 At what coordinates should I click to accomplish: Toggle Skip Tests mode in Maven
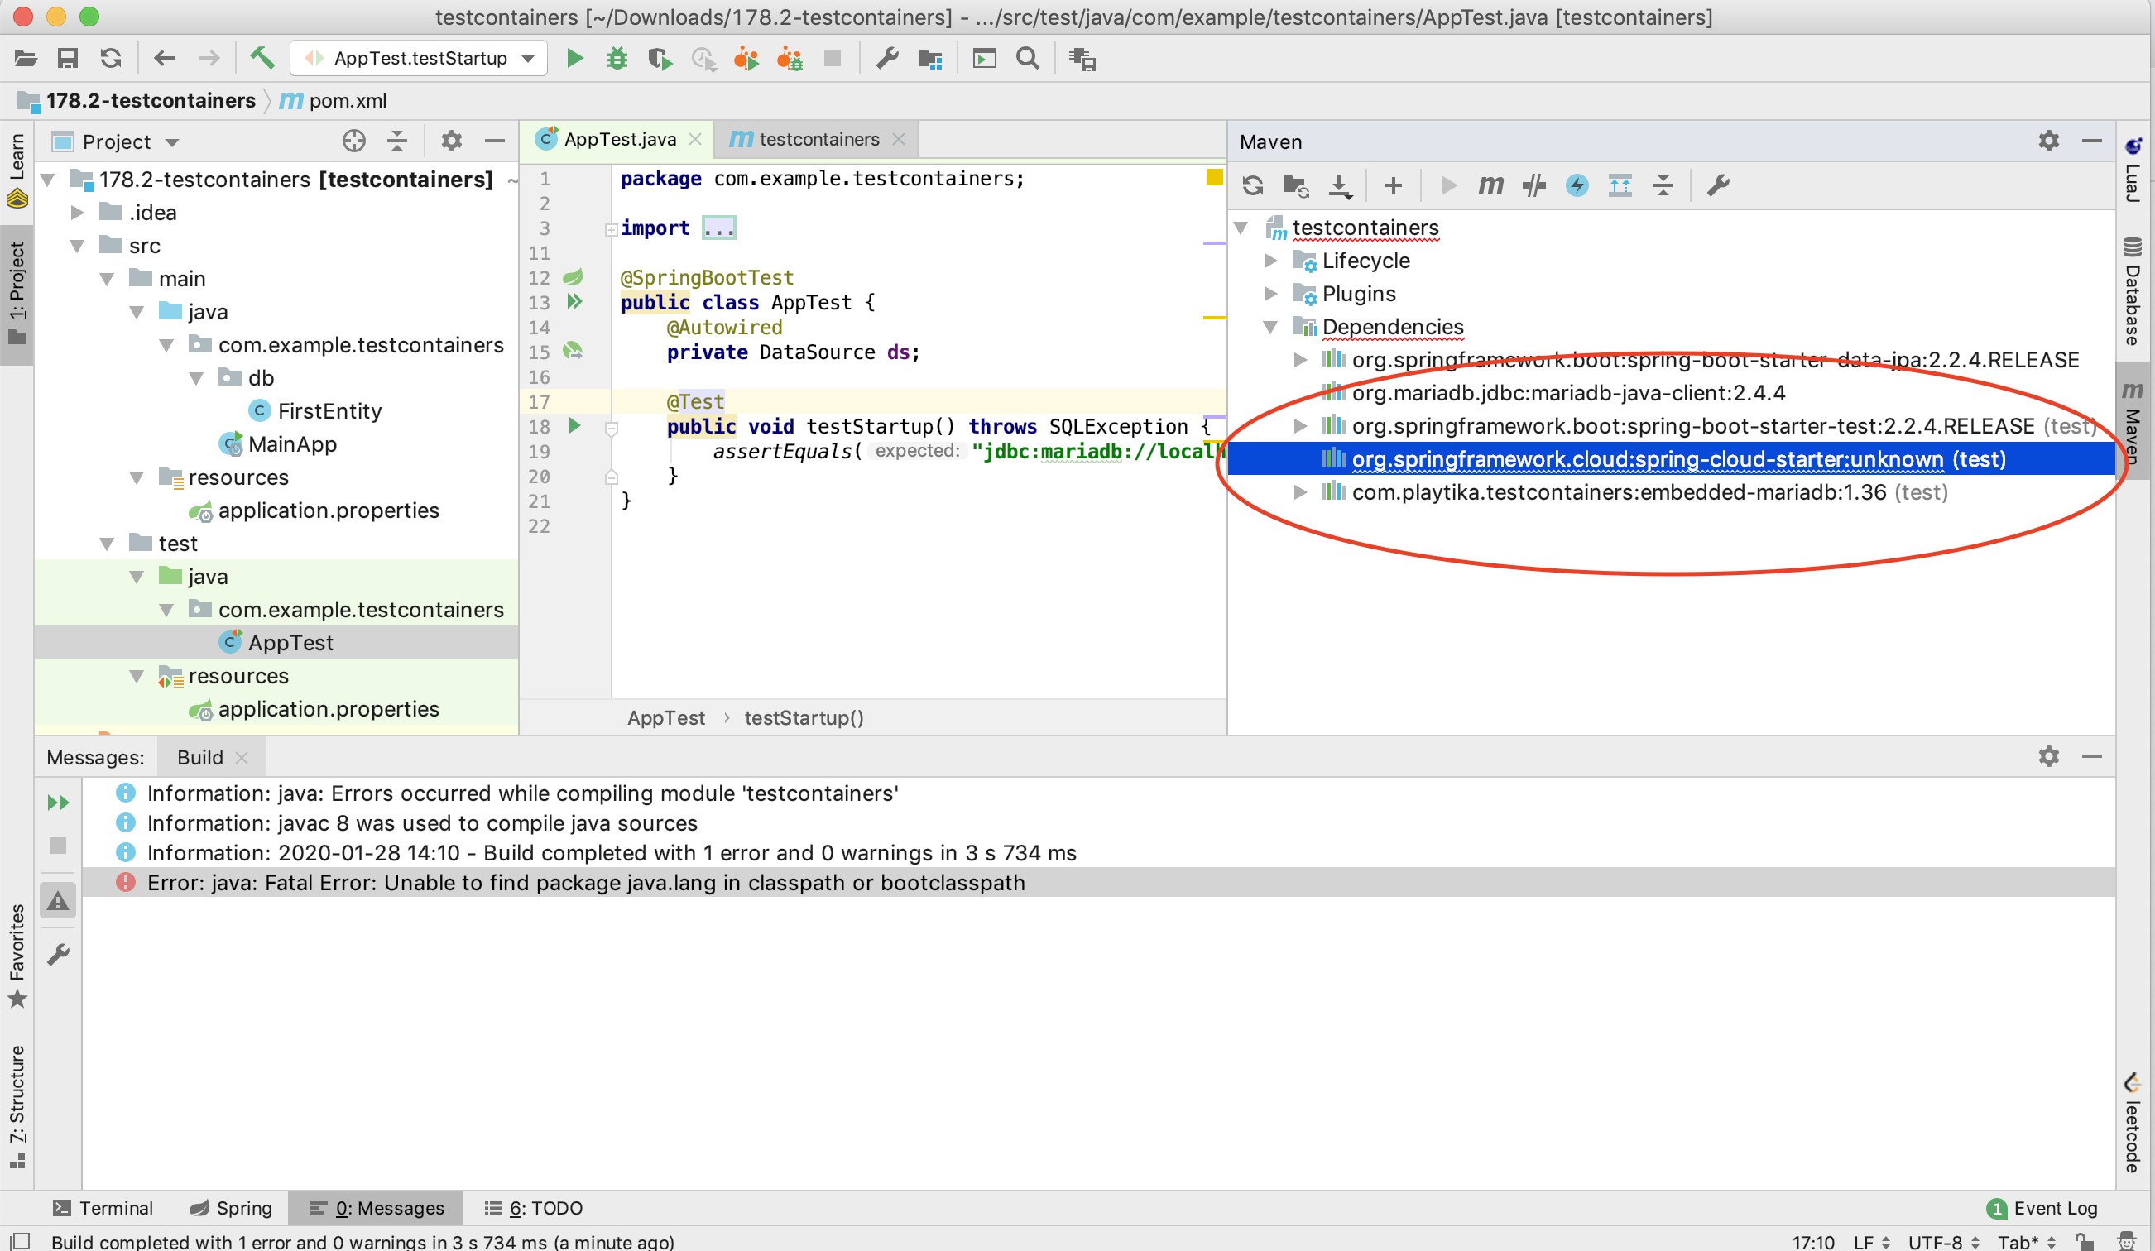[1577, 185]
